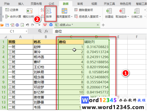The width and height of the screenshot is (147, 112).
Task: Click the select-all corner triangle
Action: 5,37
